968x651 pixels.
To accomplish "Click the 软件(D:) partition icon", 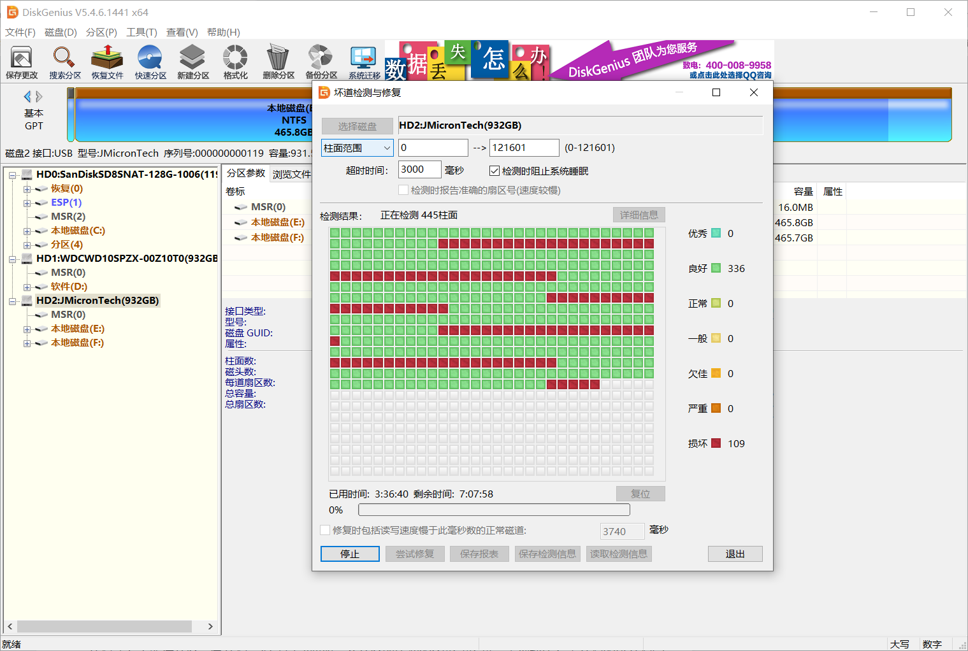I will tap(41, 287).
